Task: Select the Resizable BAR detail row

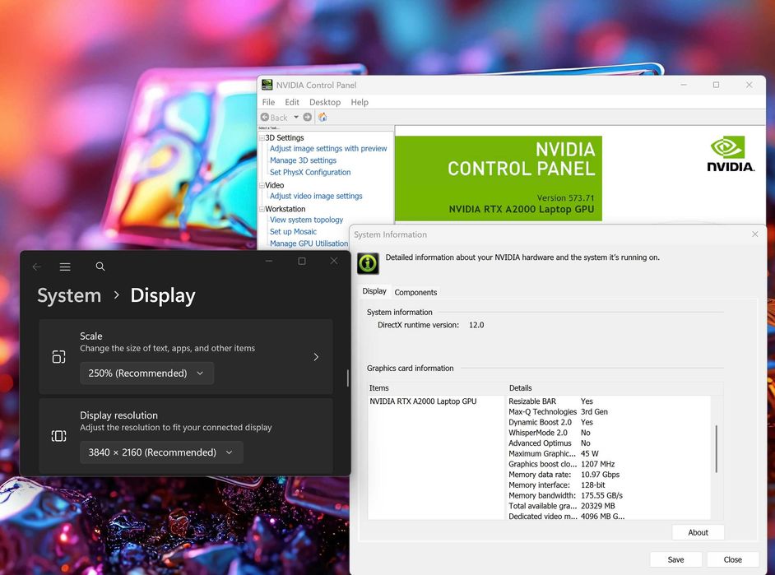Action: coord(609,401)
